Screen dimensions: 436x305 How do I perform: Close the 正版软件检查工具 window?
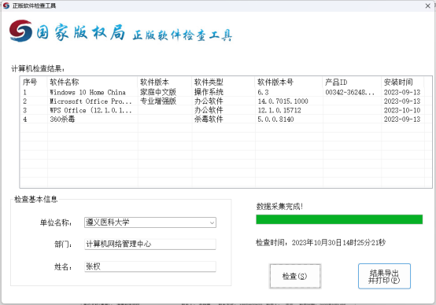click(428, 6)
